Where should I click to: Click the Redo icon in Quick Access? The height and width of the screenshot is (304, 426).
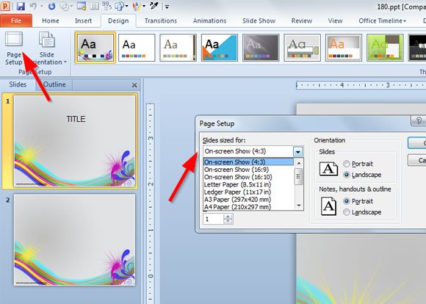51,6
